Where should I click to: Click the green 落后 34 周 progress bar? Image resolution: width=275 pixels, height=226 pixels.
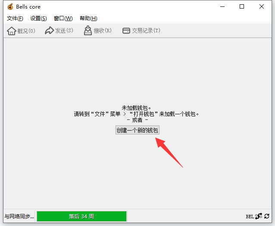click(x=81, y=216)
